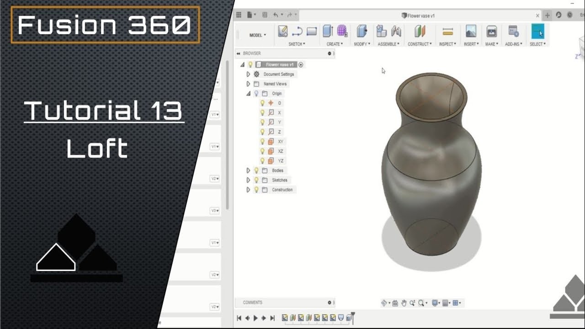Click the Look At icon in navigation bar
585x329 pixels.
pyautogui.click(x=395, y=303)
